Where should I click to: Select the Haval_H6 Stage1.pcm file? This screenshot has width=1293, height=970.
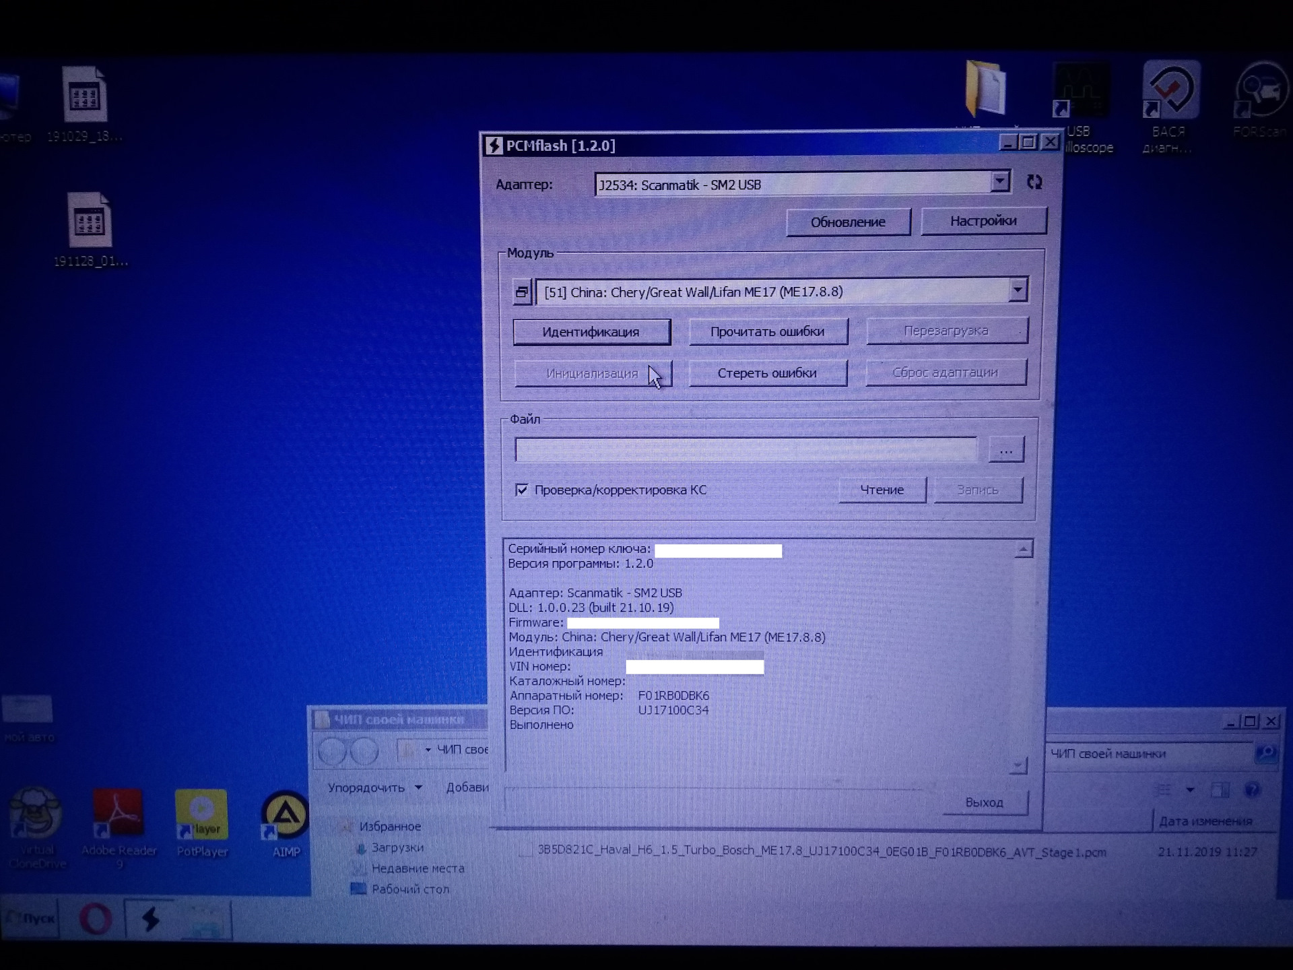[x=821, y=852]
